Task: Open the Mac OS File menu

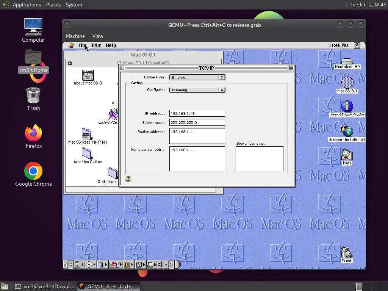Action: pos(82,45)
